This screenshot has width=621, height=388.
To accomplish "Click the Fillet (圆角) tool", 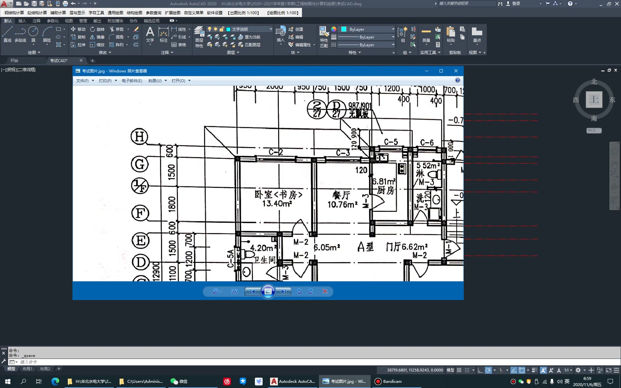I will pos(116,37).
